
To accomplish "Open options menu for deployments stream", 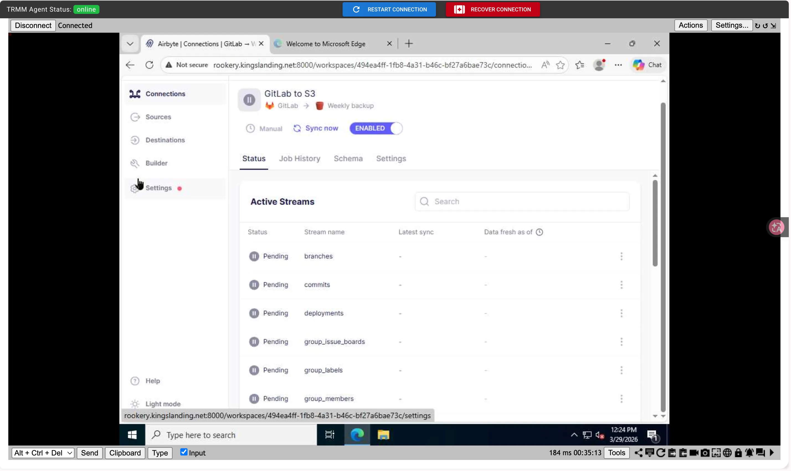I will point(621,313).
